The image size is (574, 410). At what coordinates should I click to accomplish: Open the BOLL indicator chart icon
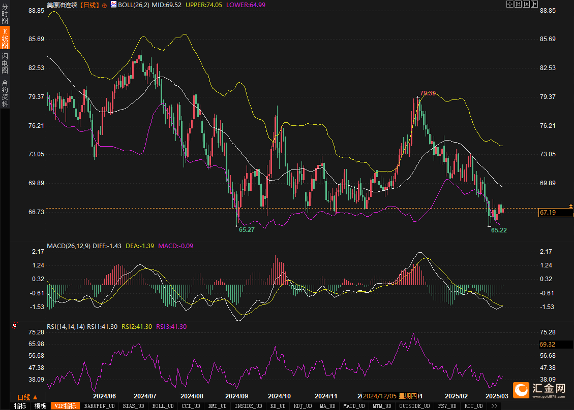(113, 5)
